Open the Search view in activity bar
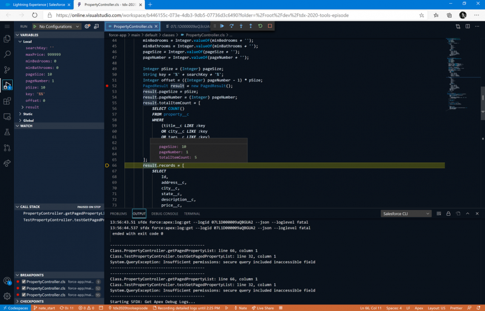Viewport: 485px width, 311px height. click(7, 53)
